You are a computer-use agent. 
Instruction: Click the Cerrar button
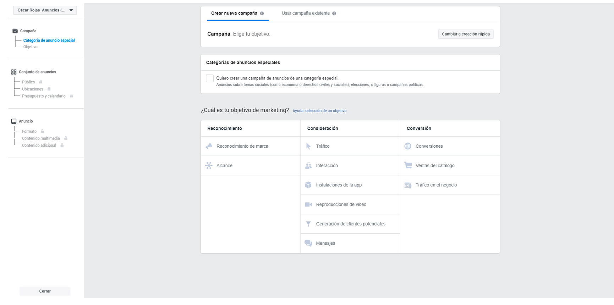(x=45, y=291)
